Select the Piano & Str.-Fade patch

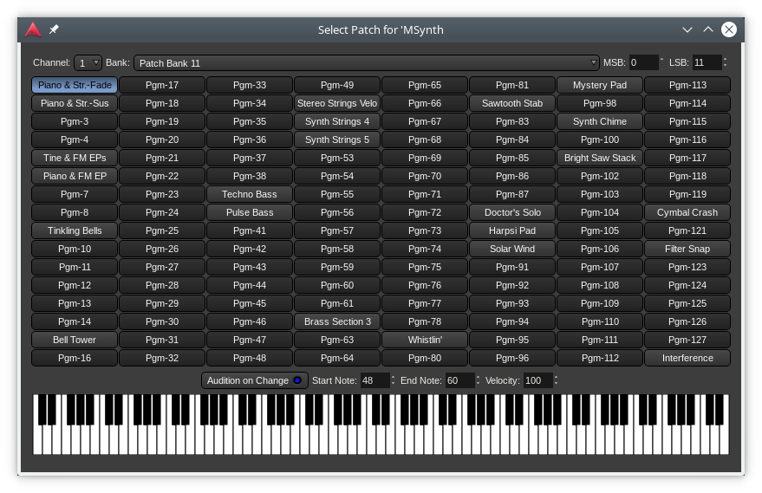coord(75,85)
